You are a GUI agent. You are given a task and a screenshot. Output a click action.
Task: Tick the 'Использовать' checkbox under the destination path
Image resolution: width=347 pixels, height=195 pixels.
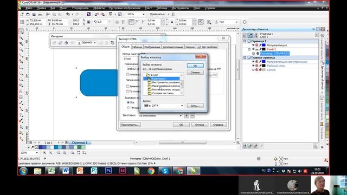(127, 75)
